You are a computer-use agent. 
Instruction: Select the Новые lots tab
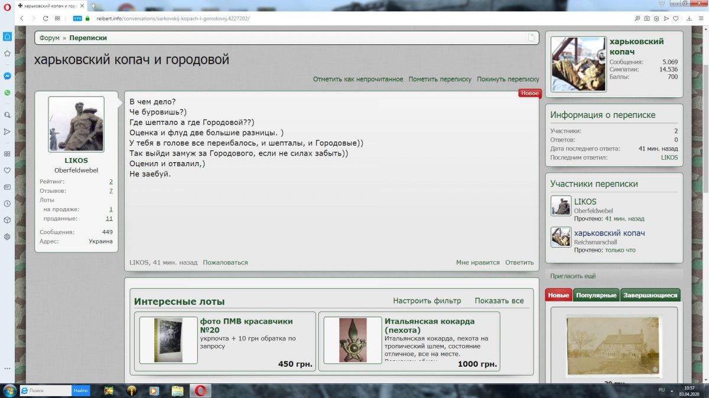pos(558,295)
